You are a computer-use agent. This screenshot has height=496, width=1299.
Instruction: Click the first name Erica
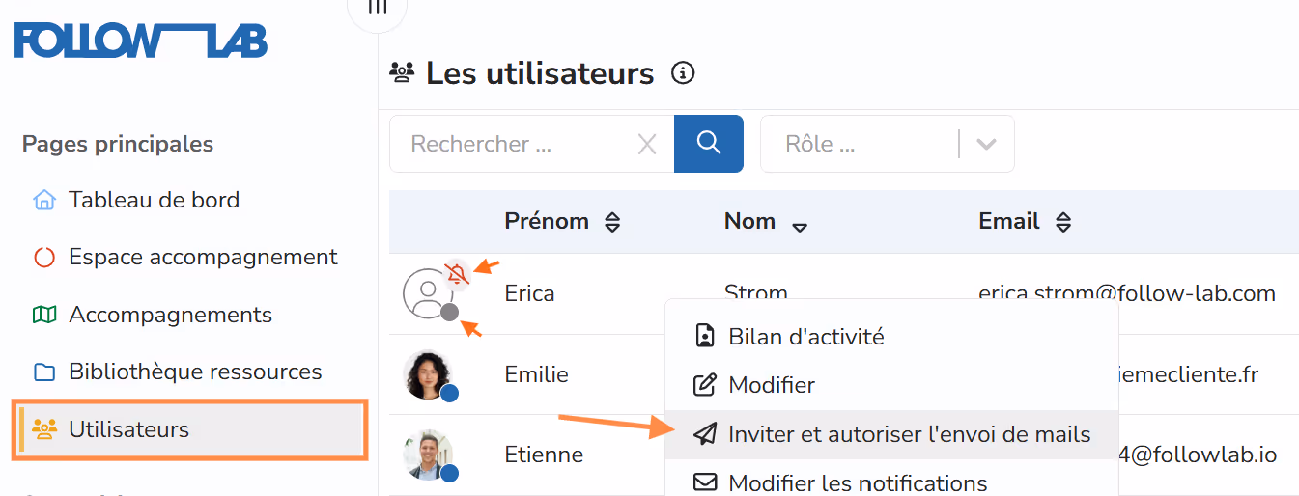tap(529, 293)
